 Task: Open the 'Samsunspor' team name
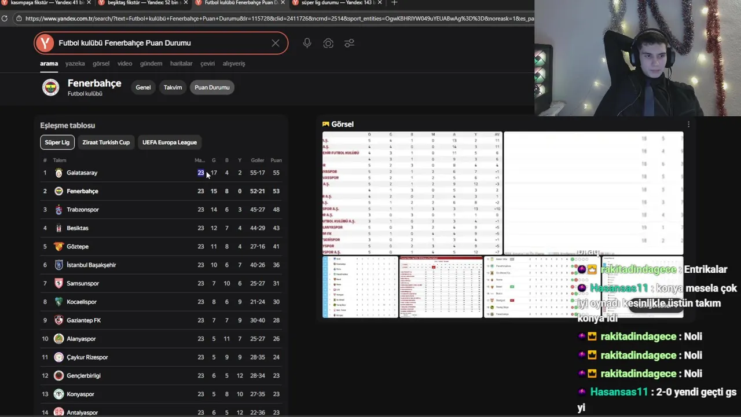pos(83,283)
